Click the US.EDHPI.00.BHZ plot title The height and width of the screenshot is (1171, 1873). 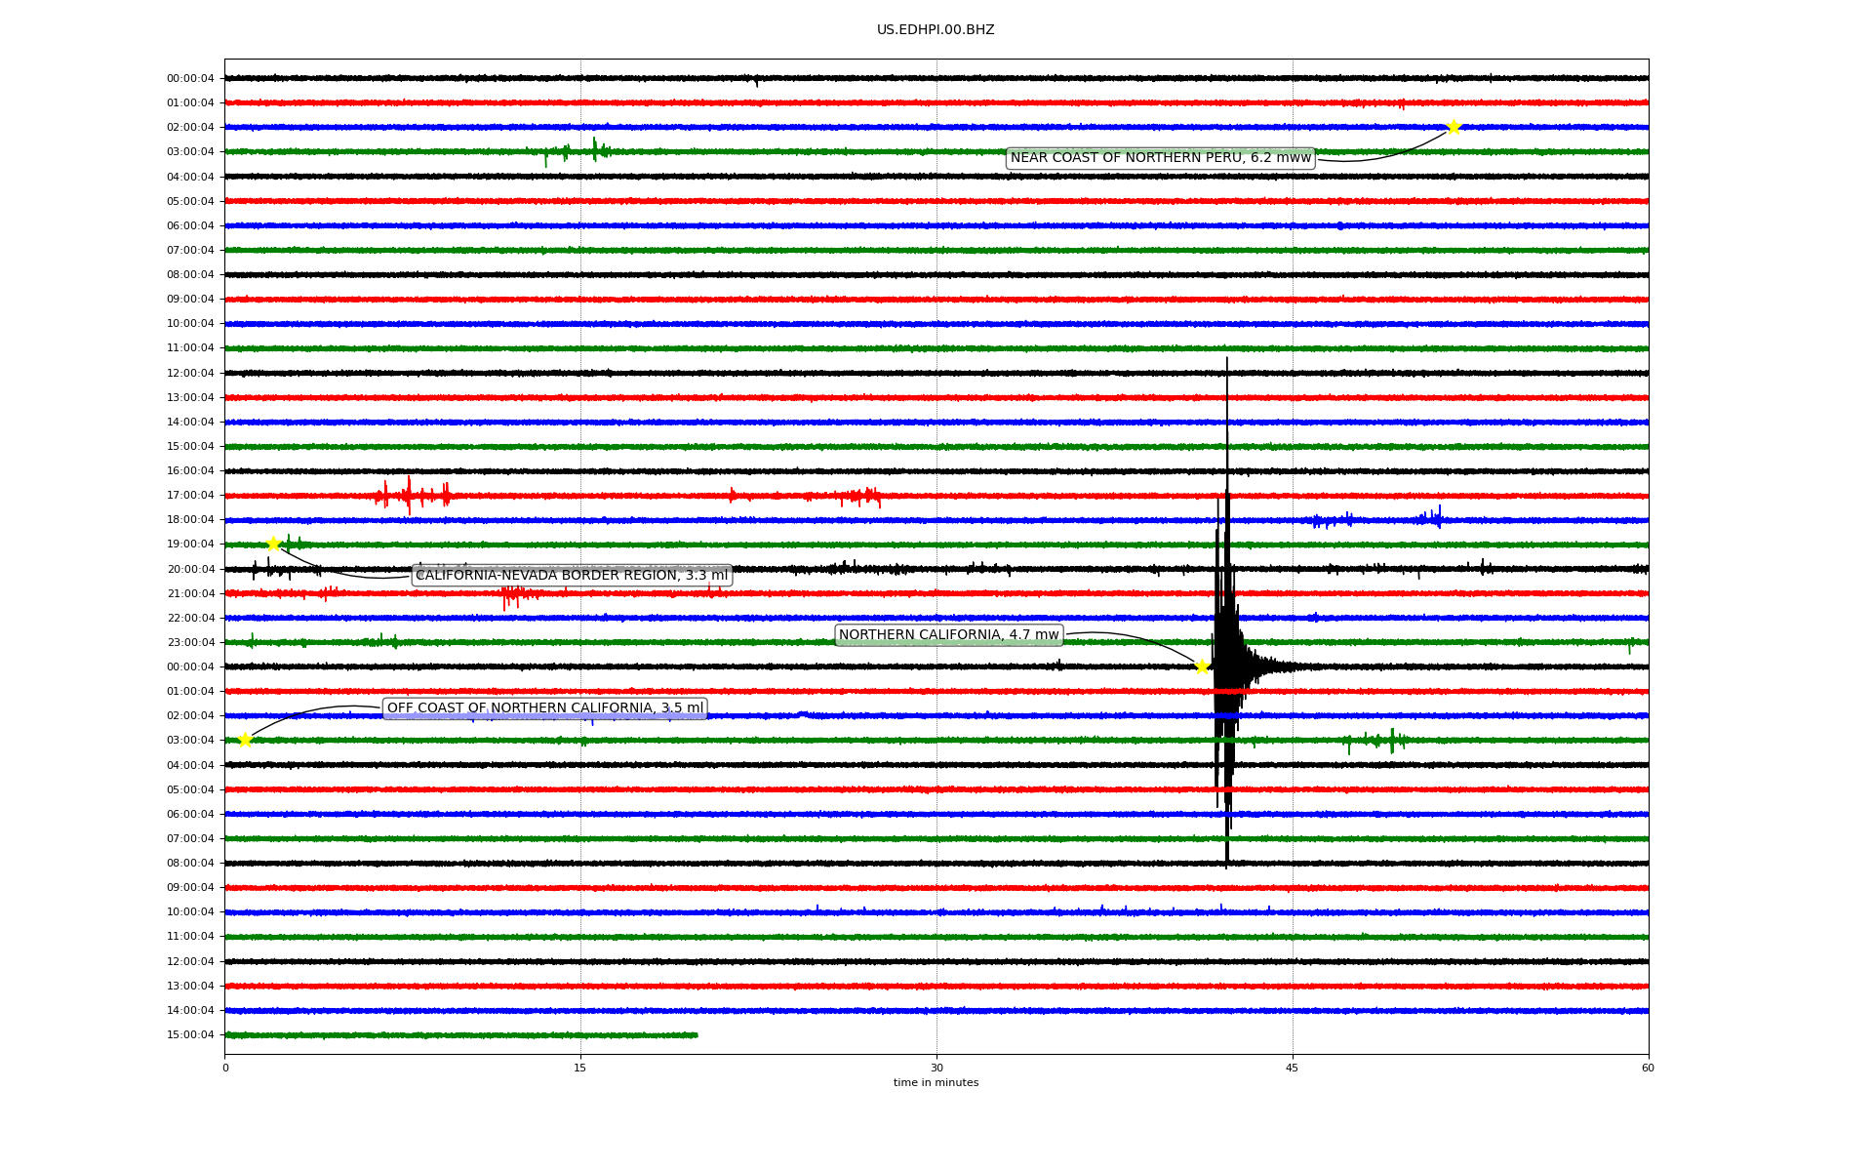(x=936, y=30)
